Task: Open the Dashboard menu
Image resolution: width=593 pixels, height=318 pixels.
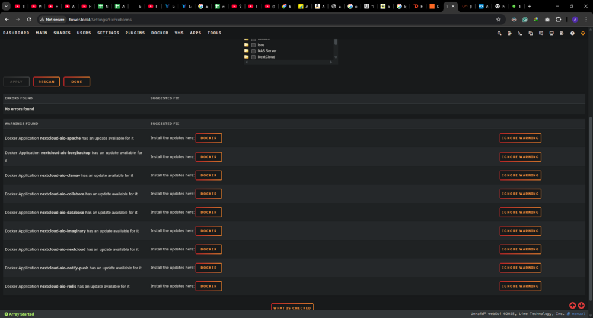Action: pyautogui.click(x=16, y=33)
